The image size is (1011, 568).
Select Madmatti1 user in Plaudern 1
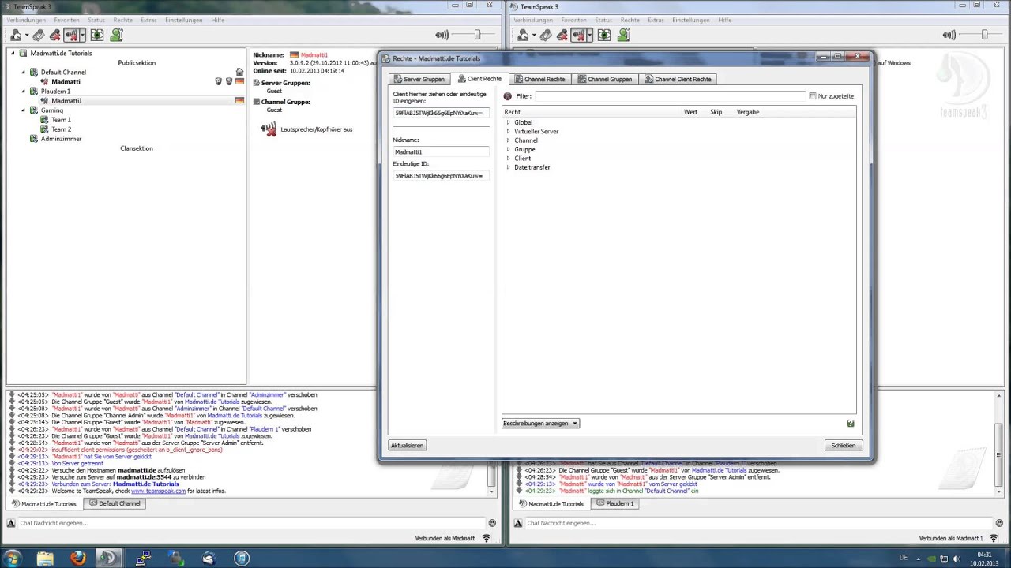[66, 101]
